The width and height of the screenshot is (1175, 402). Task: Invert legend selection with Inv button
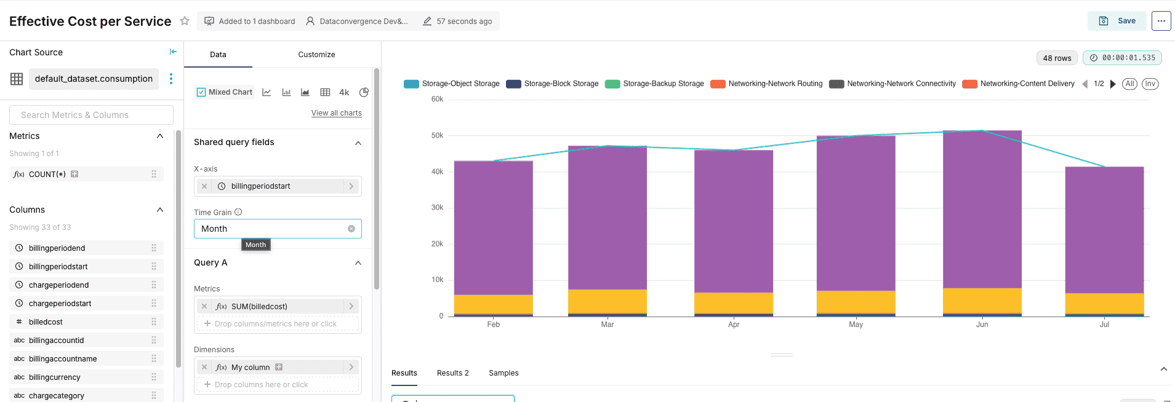(x=1150, y=84)
